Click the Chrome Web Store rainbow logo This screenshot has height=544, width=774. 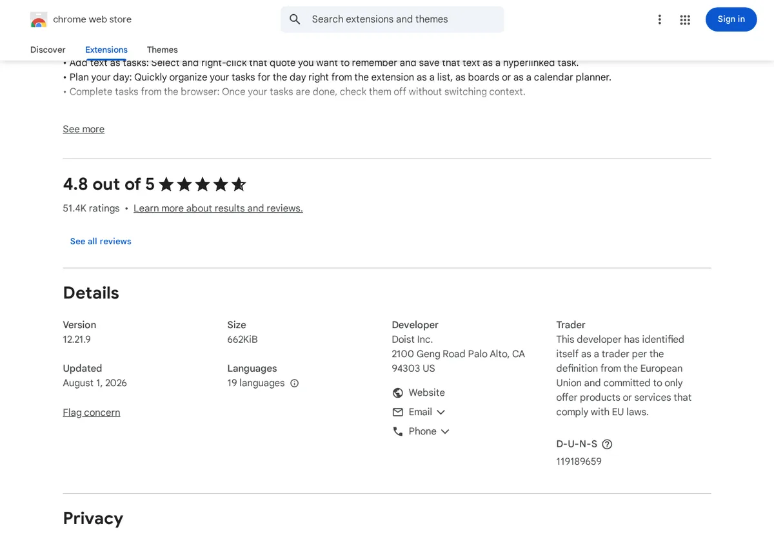[39, 19]
